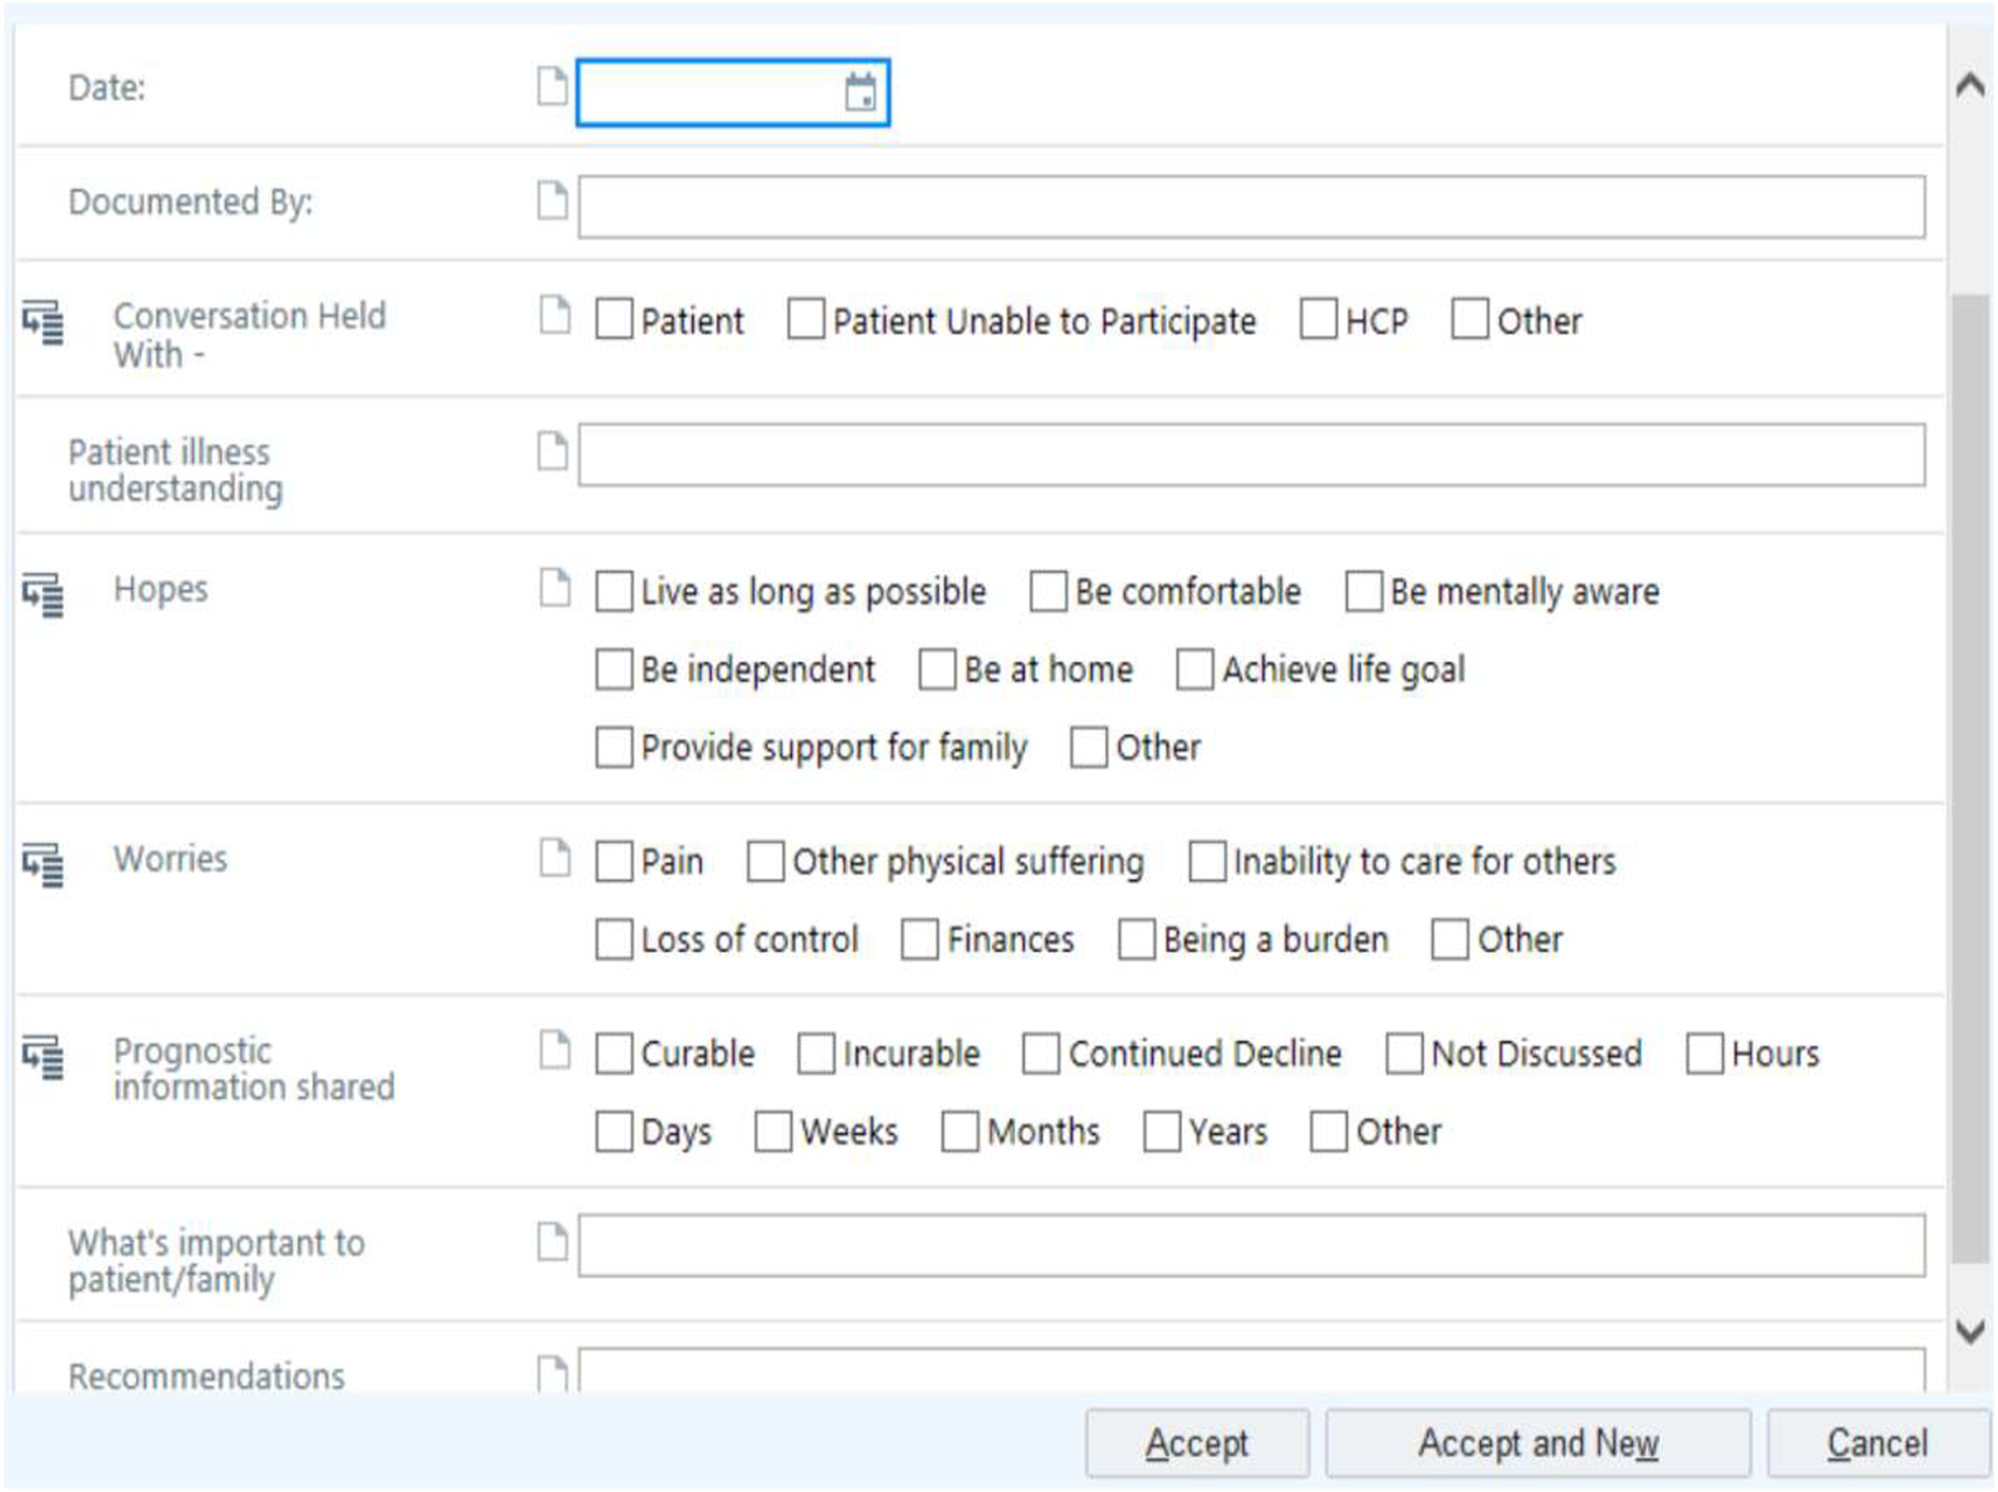Click the Accept button

[1197, 1443]
